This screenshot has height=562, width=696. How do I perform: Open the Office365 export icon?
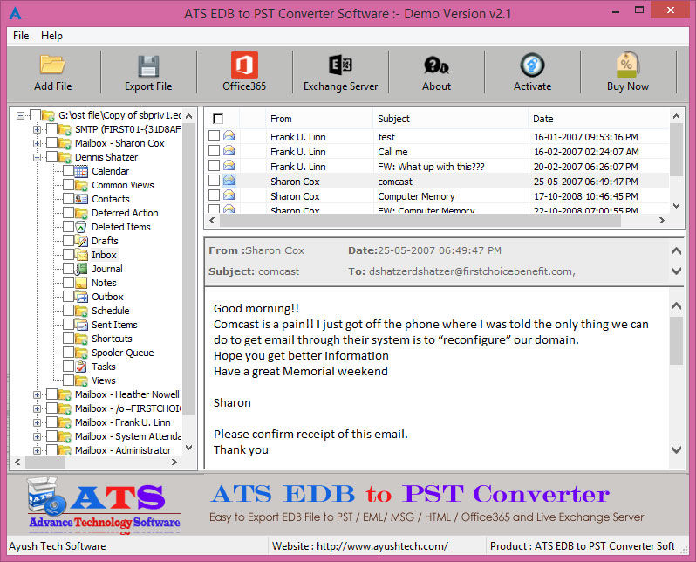244,65
